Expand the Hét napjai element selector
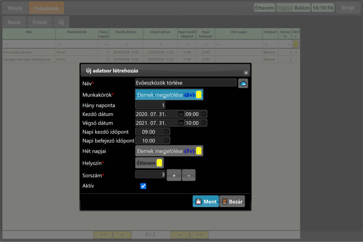Viewport: 363px width, 242px height. coord(169,151)
